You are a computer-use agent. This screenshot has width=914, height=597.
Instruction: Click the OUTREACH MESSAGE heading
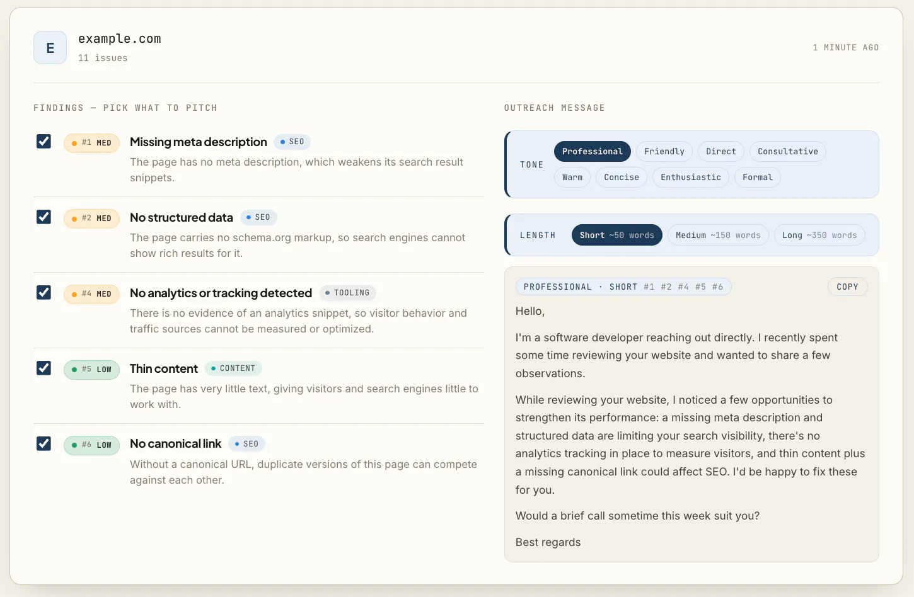pos(555,108)
